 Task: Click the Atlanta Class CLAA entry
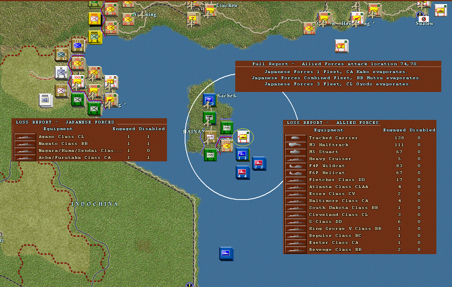338,186
